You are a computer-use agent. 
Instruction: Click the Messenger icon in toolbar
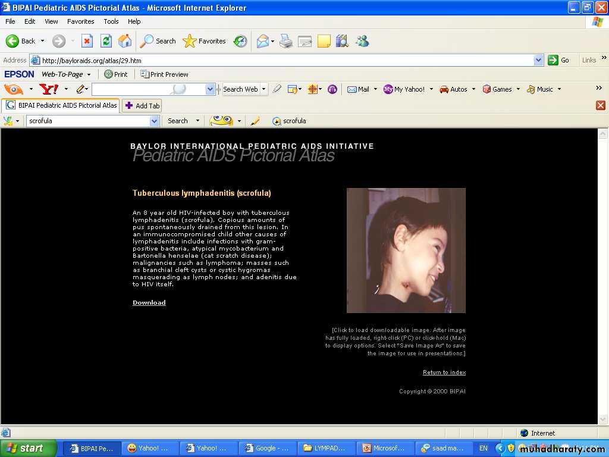tap(362, 41)
